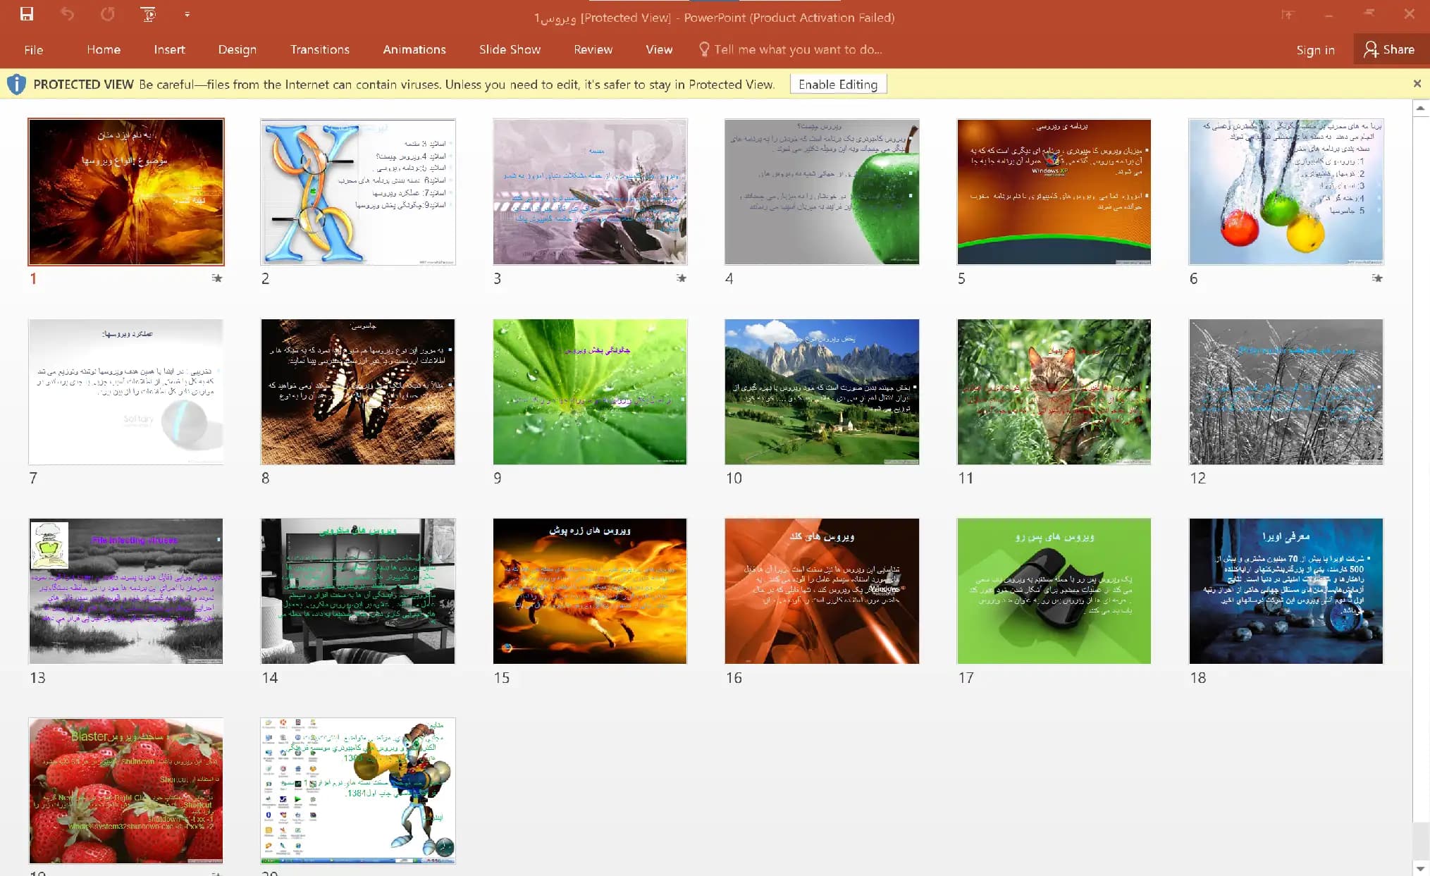Click the Redo/Repeat icon
1430x876 pixels.
pos(107,14)
